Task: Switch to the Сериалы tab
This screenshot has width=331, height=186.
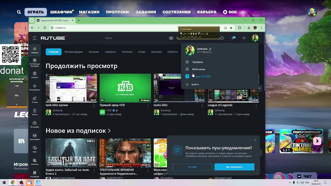Action: click(110, 52)
